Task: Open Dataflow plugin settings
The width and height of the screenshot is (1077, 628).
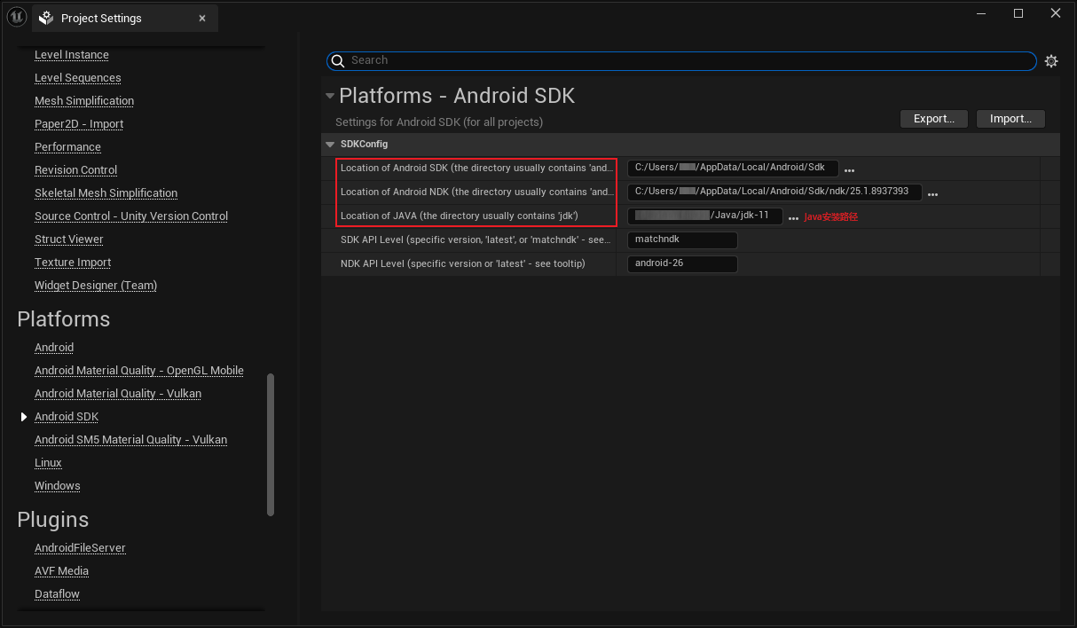Action: (x=57, y=594)
